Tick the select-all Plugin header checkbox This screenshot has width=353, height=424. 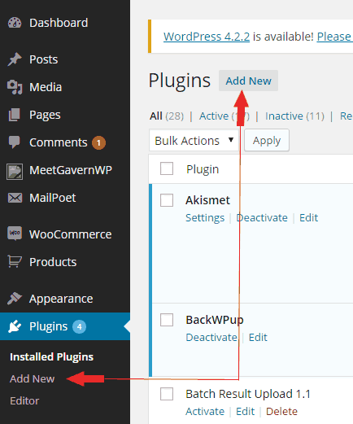coord(167,168)
